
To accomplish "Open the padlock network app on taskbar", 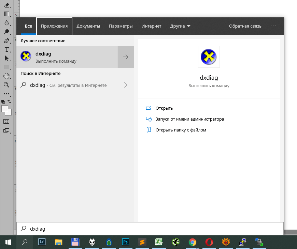I will click(x=259, y=242).
